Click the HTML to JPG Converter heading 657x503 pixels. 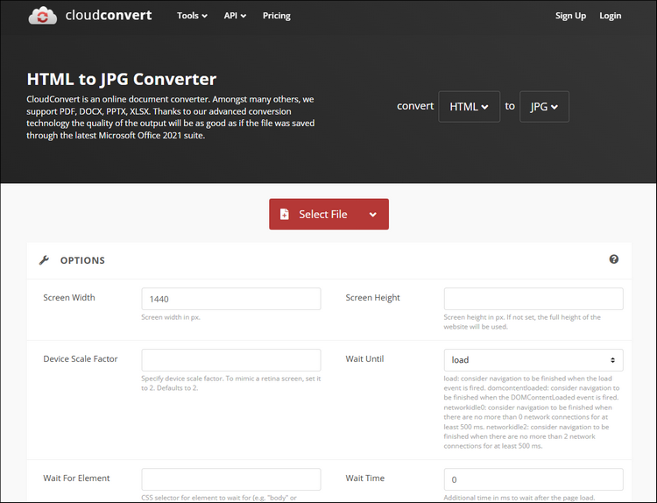coord(122,79)
